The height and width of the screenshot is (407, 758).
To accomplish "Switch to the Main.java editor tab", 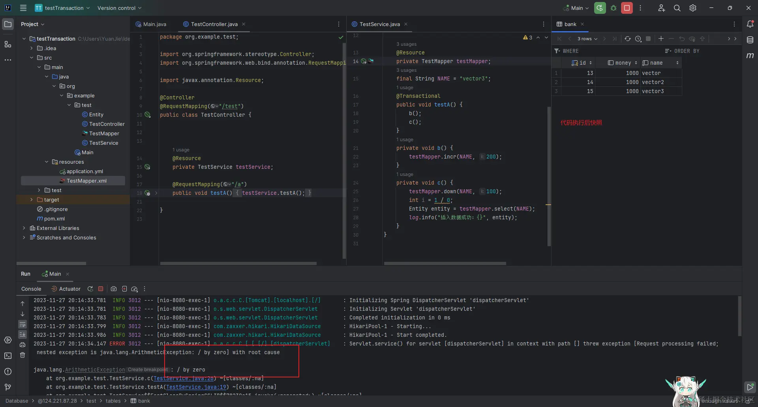I will pyautogui.click(x=151, y=24).
